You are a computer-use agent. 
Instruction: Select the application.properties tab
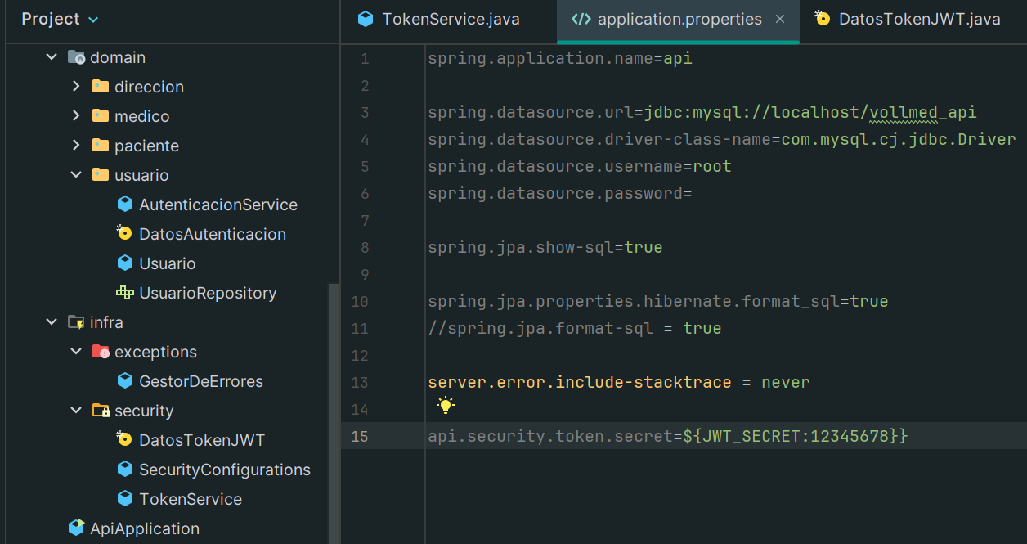(679, 19)
